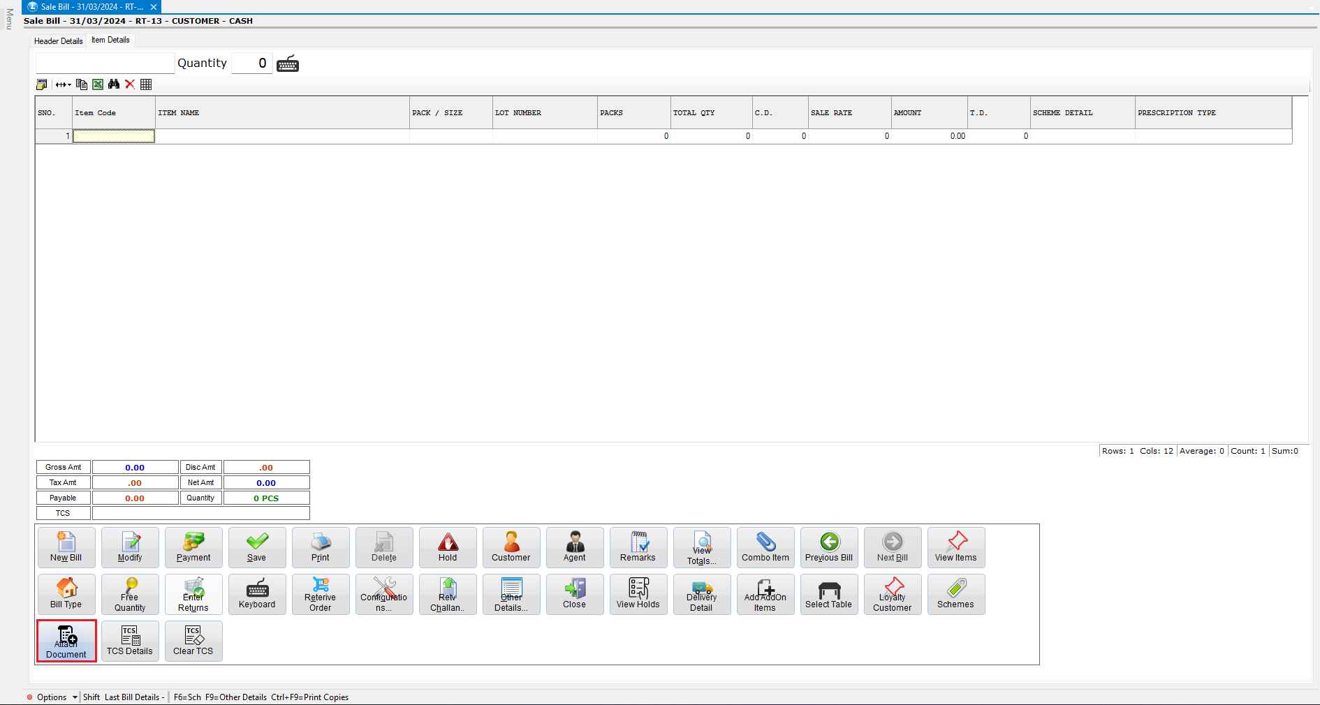This screenshot has width=1320, height=705.
Task: Click the Item Code cell in row 1
Action: point(114,136)
